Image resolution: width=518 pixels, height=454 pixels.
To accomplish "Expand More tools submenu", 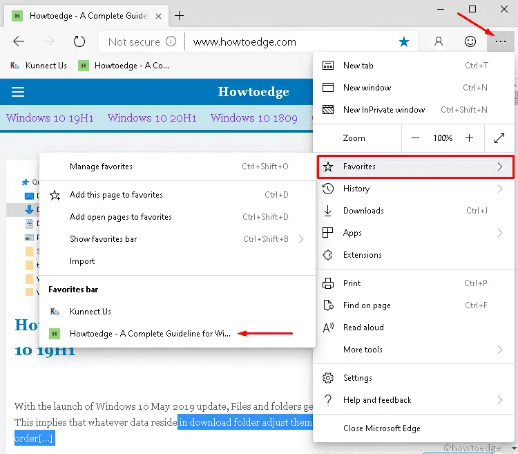I will pyautogui.click(x=413, y=350).
